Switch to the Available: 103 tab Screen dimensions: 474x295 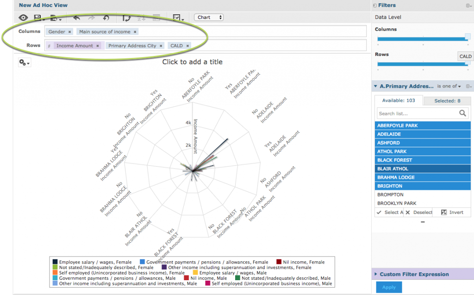pyautogui.click(x=399, y=100)
